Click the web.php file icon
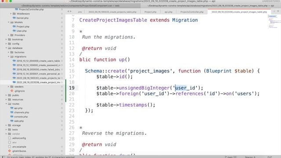Viewport: 281px width, 158px height. pos(12,121)
